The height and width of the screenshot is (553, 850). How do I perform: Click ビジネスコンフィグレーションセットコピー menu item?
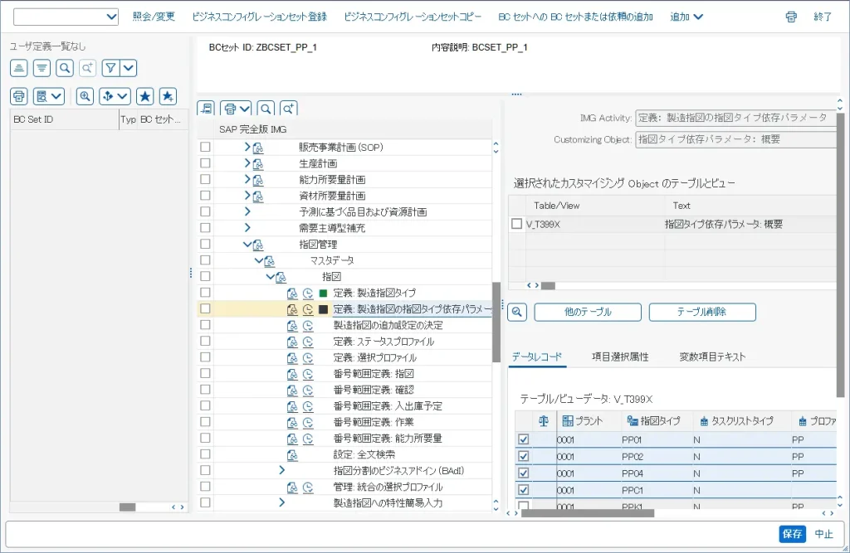click(413, 17)
